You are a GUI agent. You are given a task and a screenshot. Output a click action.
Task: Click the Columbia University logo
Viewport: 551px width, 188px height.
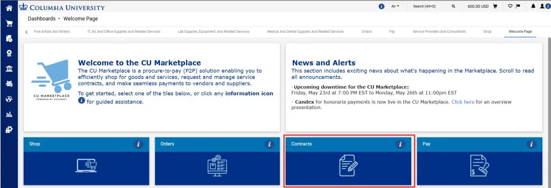[x=62, y=7]
